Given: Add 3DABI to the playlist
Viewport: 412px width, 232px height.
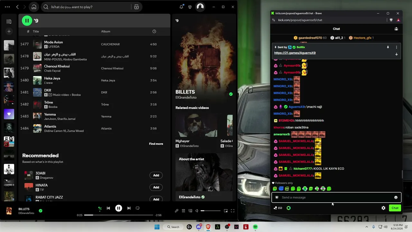Looking at the screenshot, I should point(156,175).
